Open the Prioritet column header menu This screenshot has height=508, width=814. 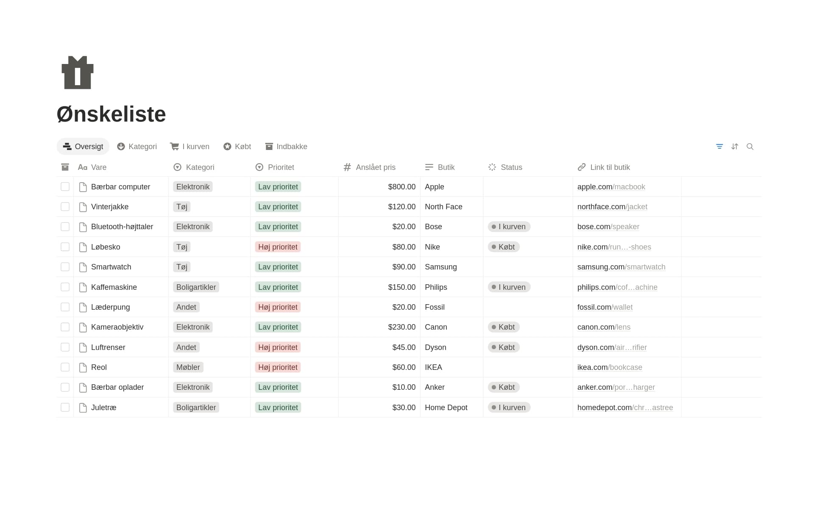point(275,167)
